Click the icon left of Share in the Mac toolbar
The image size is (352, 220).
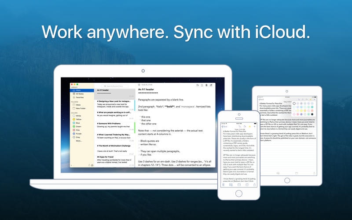(x=198, y=85)
